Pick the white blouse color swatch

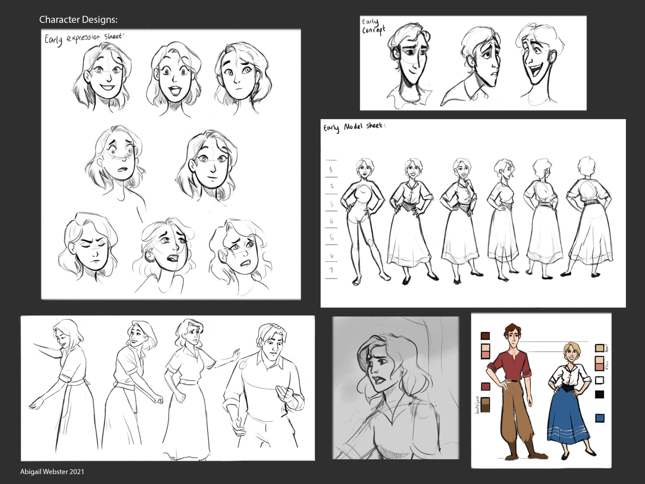600,380
